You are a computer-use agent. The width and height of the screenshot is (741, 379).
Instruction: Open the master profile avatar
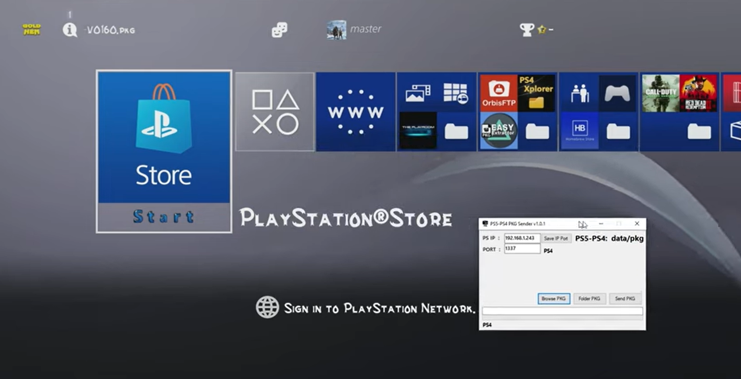click(337, 30)
